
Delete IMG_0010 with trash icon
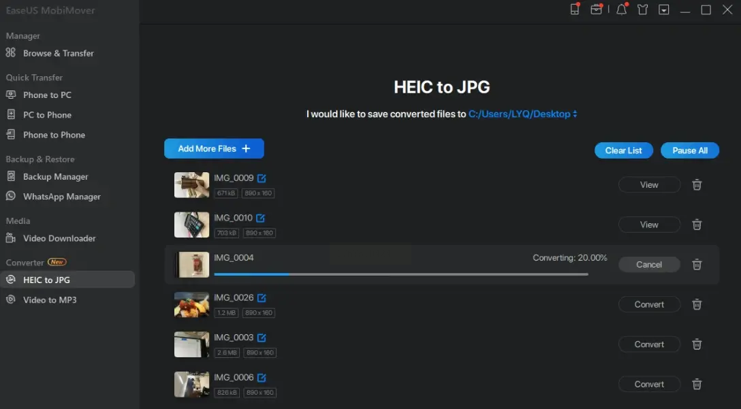697,225
